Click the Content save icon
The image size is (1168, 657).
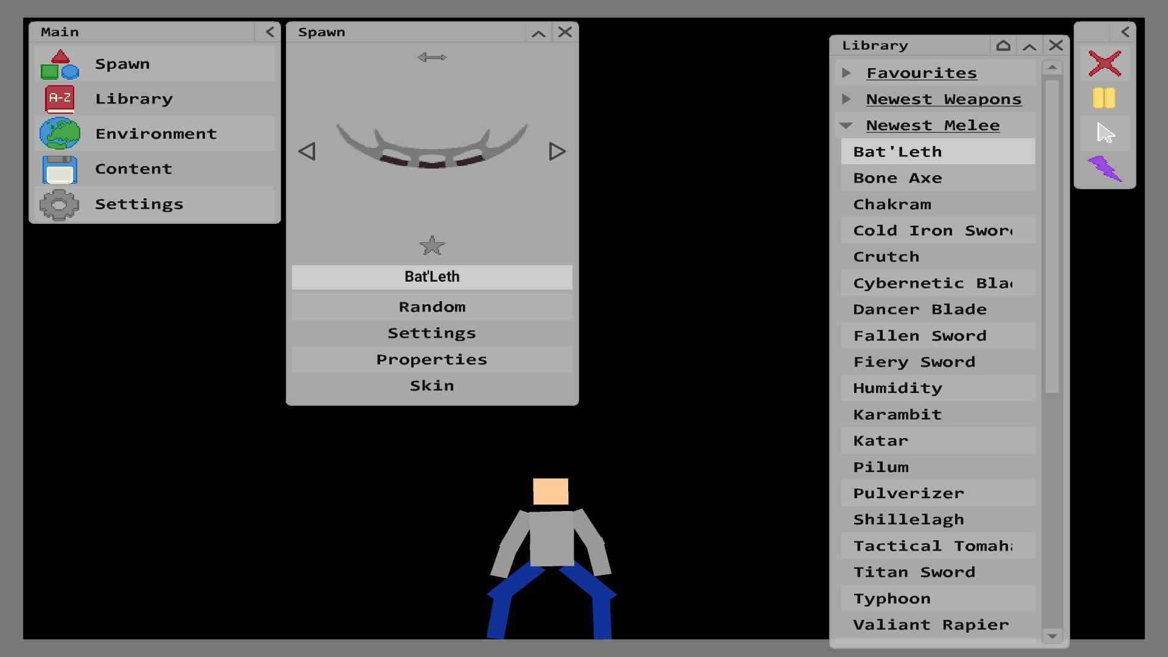pyautogui.click(x=60, y=169)
